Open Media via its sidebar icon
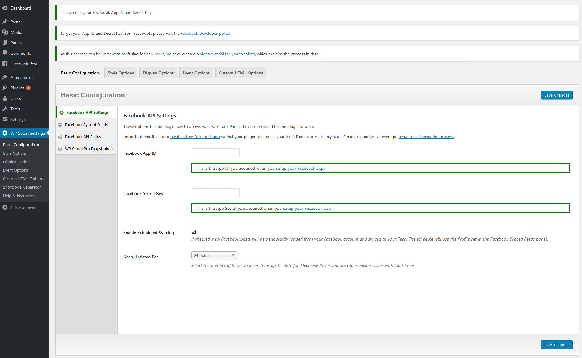This screenshot has height=358, width=582. coord(5,32)
